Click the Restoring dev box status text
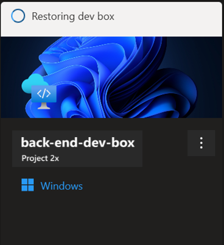Viewport: 224px width, 245px height. coord(73,16)
